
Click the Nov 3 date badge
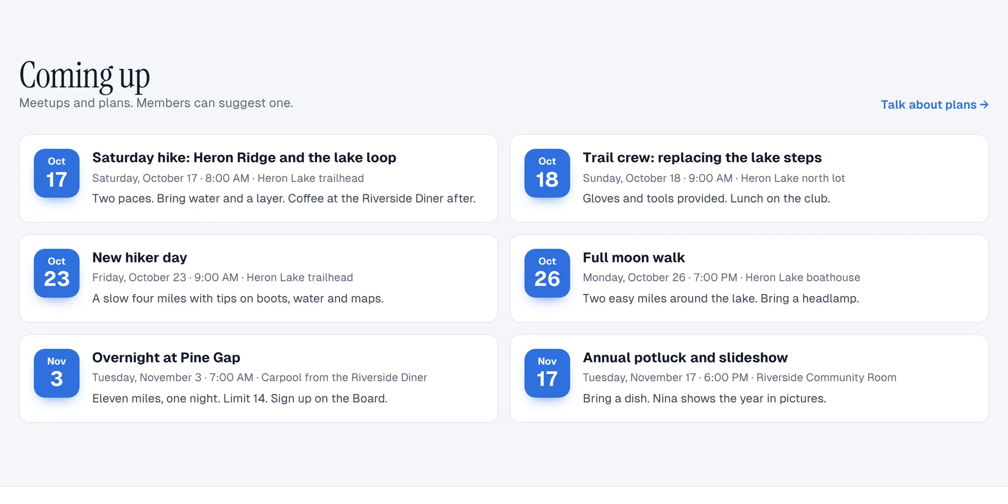click(x=57, y=373)
